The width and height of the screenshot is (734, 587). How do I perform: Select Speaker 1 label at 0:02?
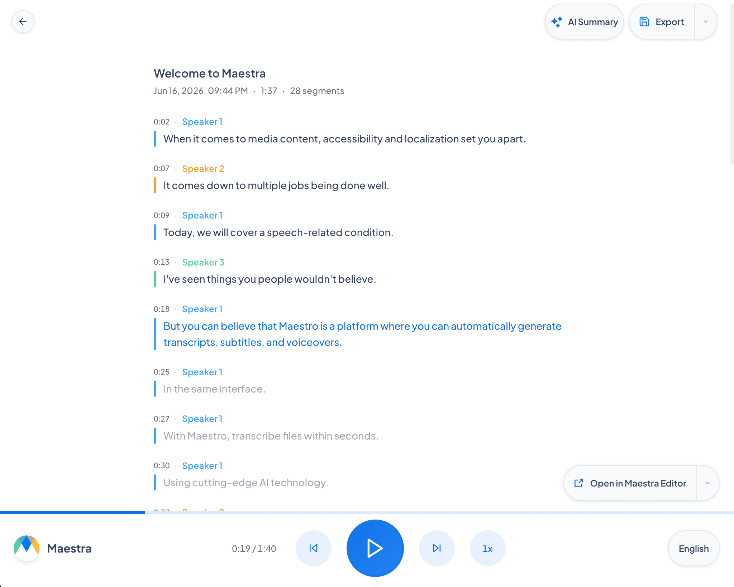(x=202, y=122)
